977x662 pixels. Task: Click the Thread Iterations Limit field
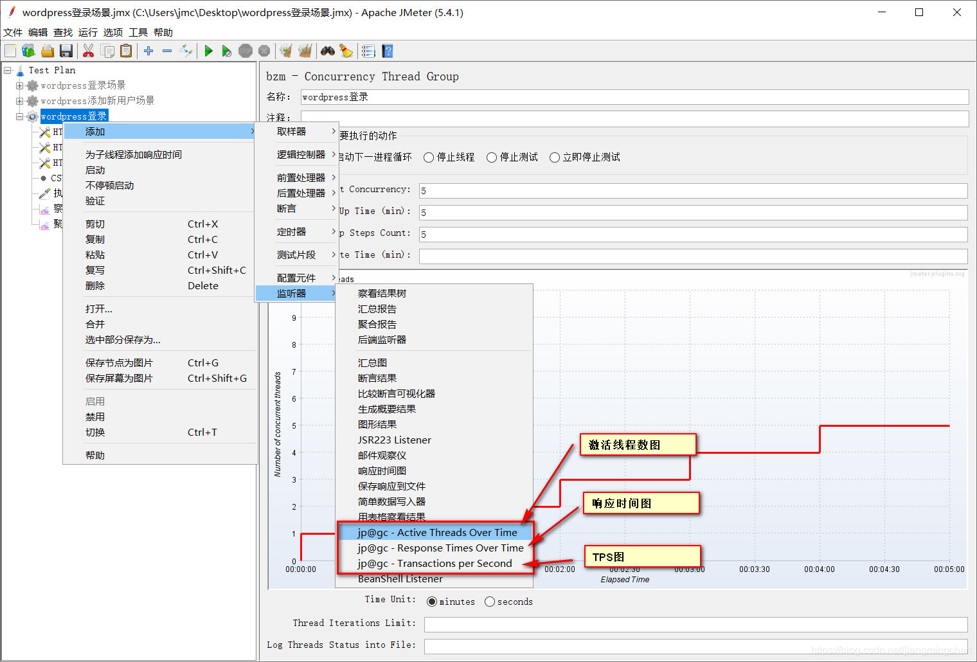coord(696,624)
